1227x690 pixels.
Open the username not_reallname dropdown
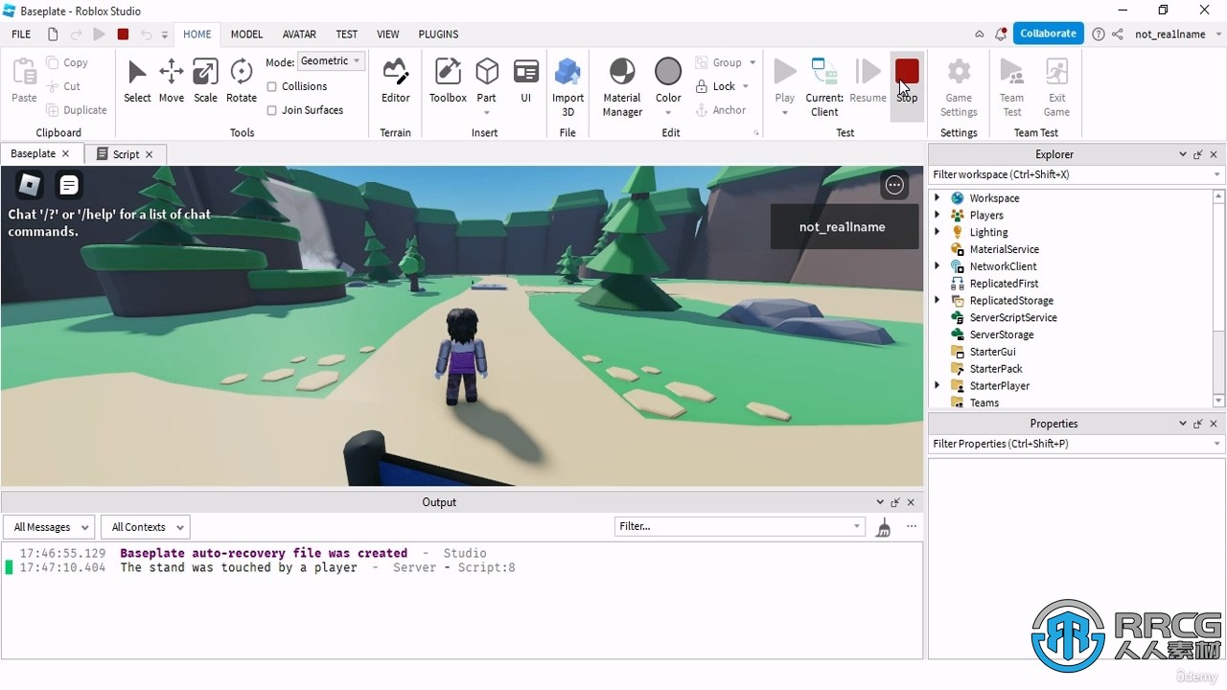tap(1177, 34)
